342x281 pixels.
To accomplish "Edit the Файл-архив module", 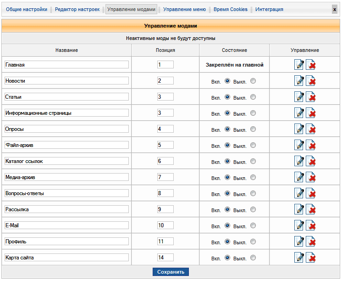I will pyautogui.click(x=299, y=146).
